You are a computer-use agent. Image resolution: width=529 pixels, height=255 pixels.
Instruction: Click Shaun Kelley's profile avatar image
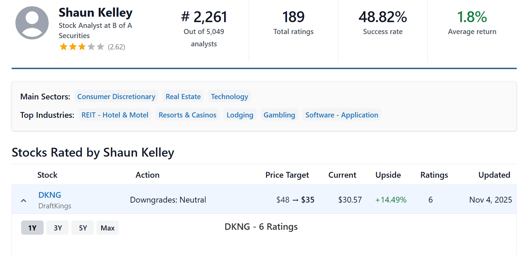(x=32, y=22)
